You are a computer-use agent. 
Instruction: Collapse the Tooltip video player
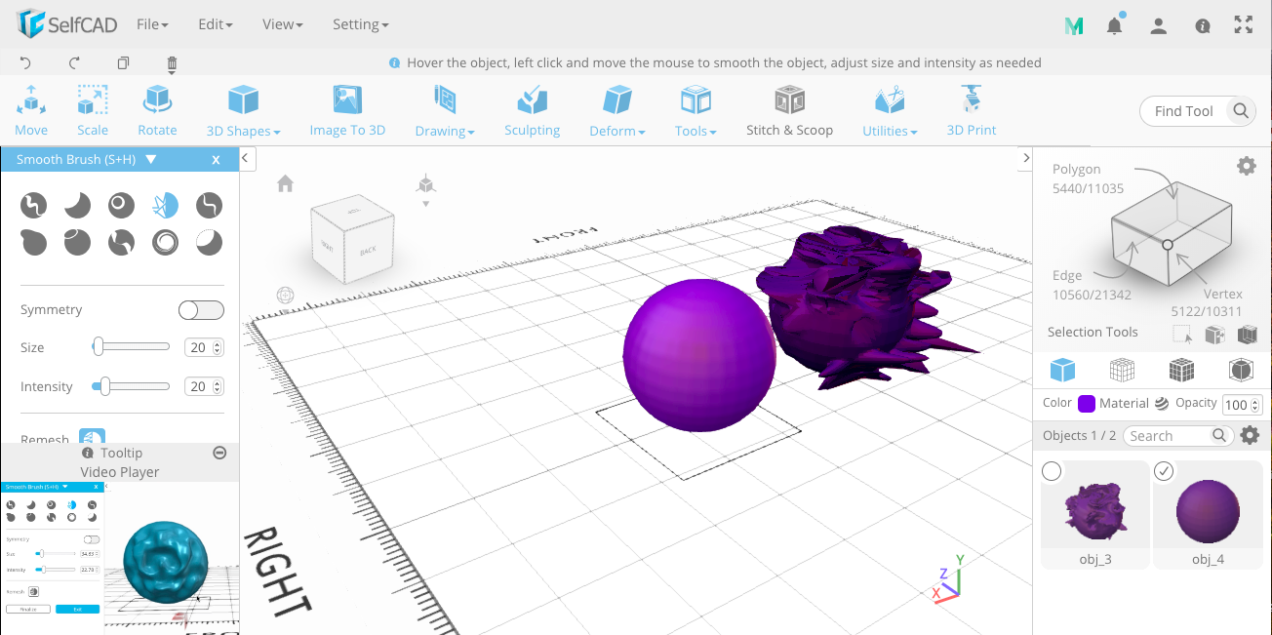[219, 453]
